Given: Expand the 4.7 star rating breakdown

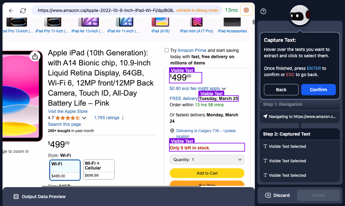Looking at the screenshot, I should pyautogui.click(x=84, y=118).
